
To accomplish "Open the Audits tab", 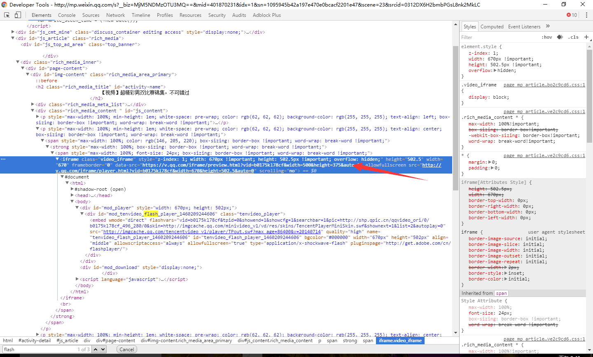I will tap(239, 15).
